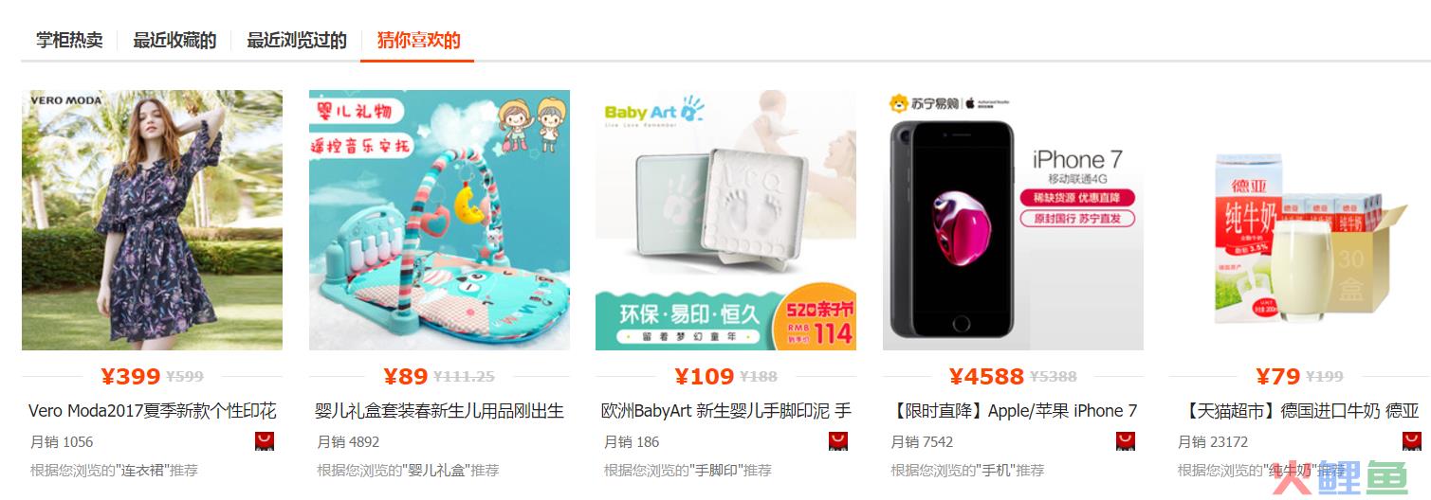This screenshot has height=500, width=1431.
Task: Click Tmall icon beside Vero Moda dress listing
Action: click(x=266, y=441)
